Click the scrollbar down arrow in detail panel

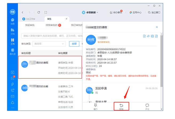tap(161, 109)
